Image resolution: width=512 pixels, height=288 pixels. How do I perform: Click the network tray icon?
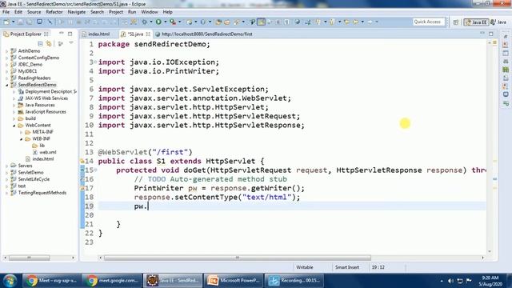point(460,281)
